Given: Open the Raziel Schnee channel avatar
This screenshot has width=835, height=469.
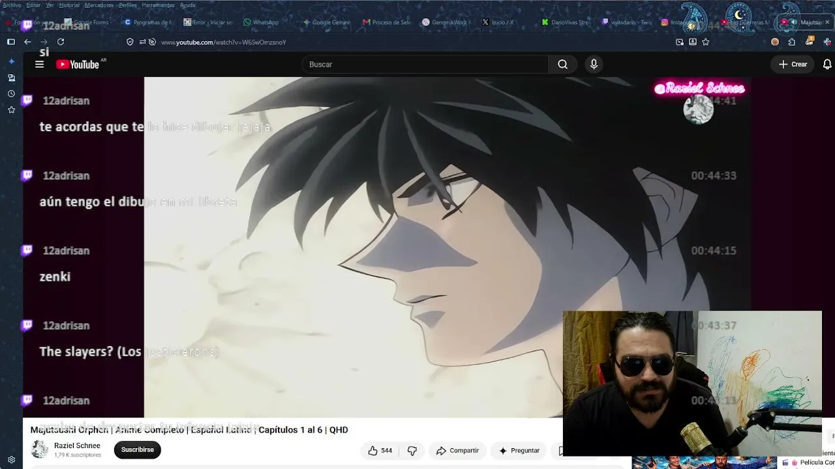Looking at the screenshot, I should (x=40, y=449).
